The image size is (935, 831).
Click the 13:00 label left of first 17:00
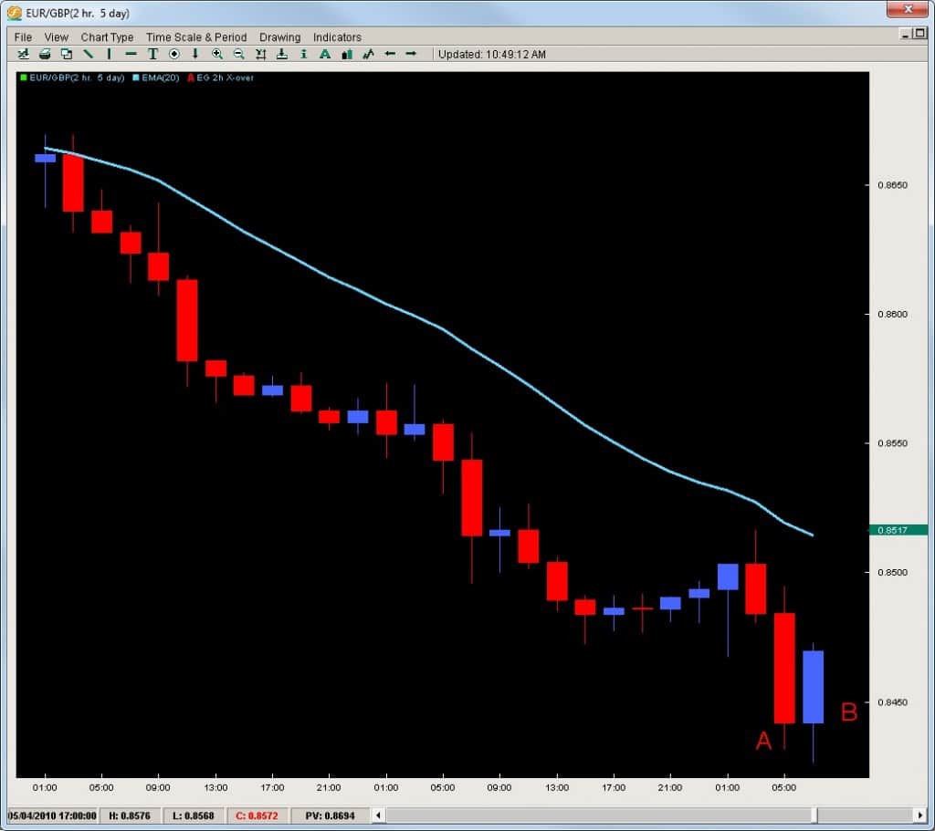[x=215, y=787]
